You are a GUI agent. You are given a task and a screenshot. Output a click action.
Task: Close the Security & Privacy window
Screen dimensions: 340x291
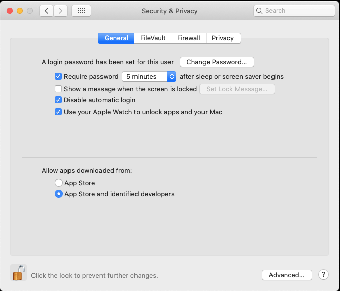tap(10, 11)
